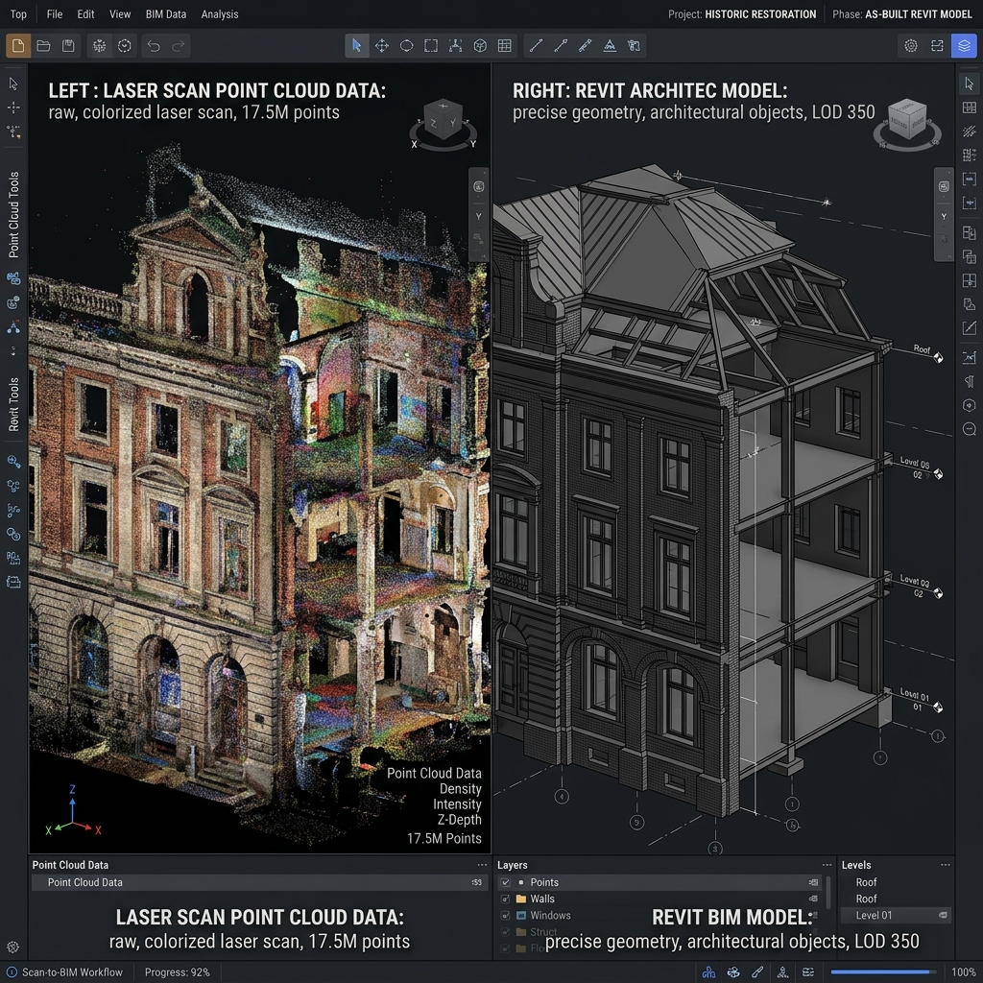Activate the highlighted Select arrow tool

point(357,46)
